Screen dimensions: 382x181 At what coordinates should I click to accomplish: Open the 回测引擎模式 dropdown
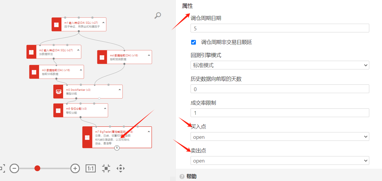coord(279,65)
